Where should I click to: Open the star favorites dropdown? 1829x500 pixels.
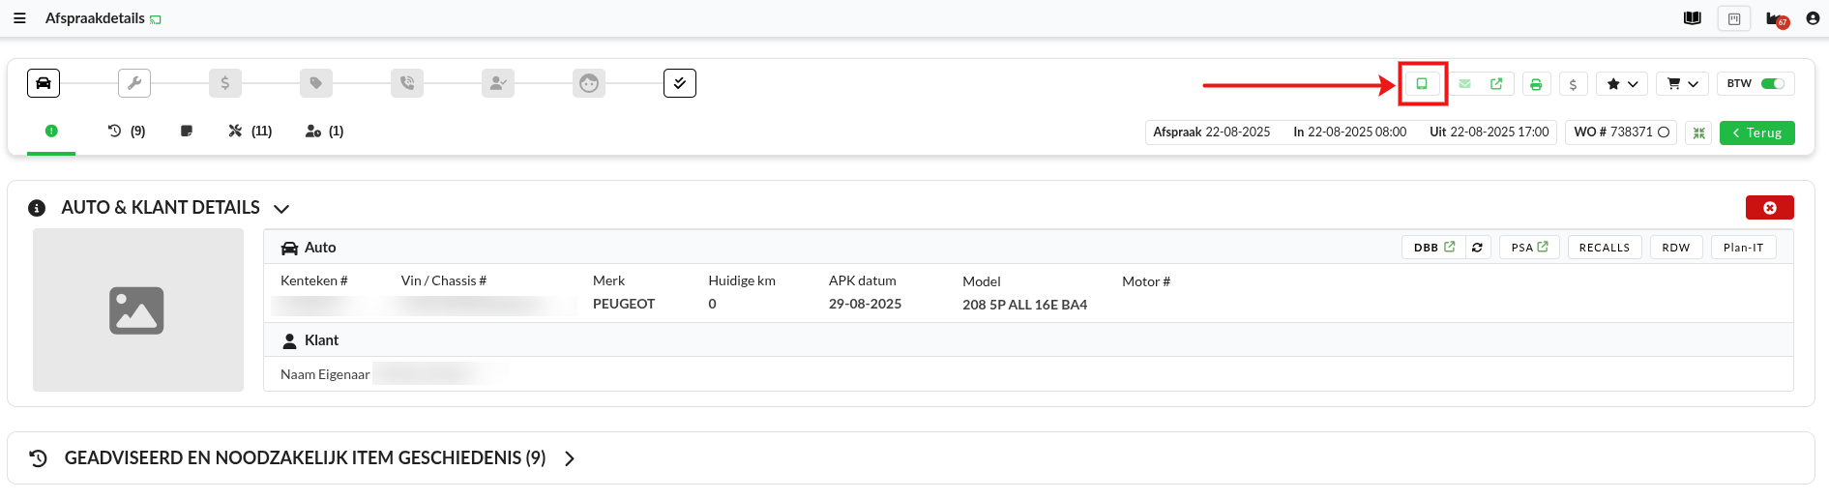point(1622,84)
